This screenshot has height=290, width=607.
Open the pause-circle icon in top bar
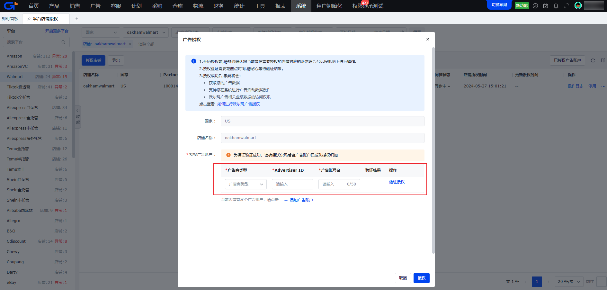[x=535, y=6]
